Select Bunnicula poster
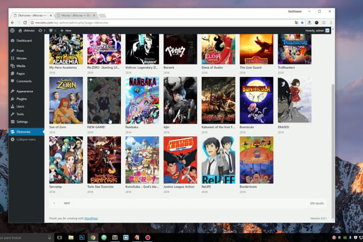 pos(256,100)
